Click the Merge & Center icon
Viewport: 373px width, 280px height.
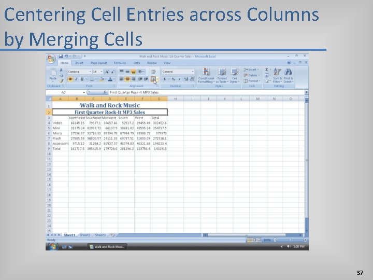[x=153, y=79]
